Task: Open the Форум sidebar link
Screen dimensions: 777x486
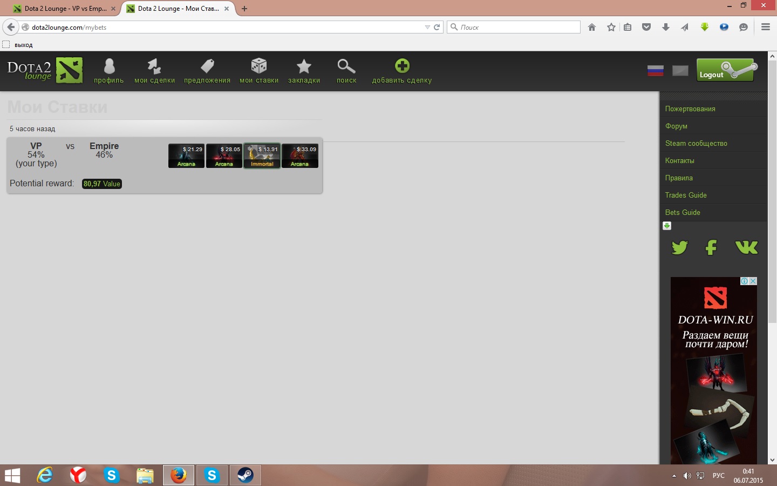Action: pyautogui.click(x=676, y=126)
